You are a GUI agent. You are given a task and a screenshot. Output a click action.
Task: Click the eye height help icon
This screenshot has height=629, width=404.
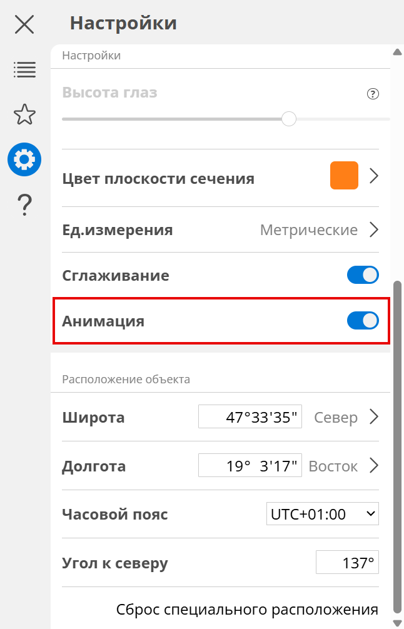[373, 94]
